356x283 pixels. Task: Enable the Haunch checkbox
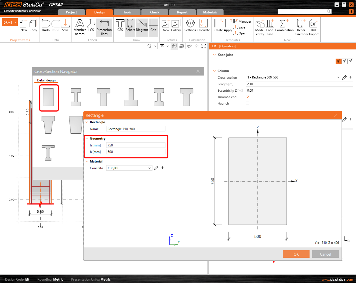[248, 103]
